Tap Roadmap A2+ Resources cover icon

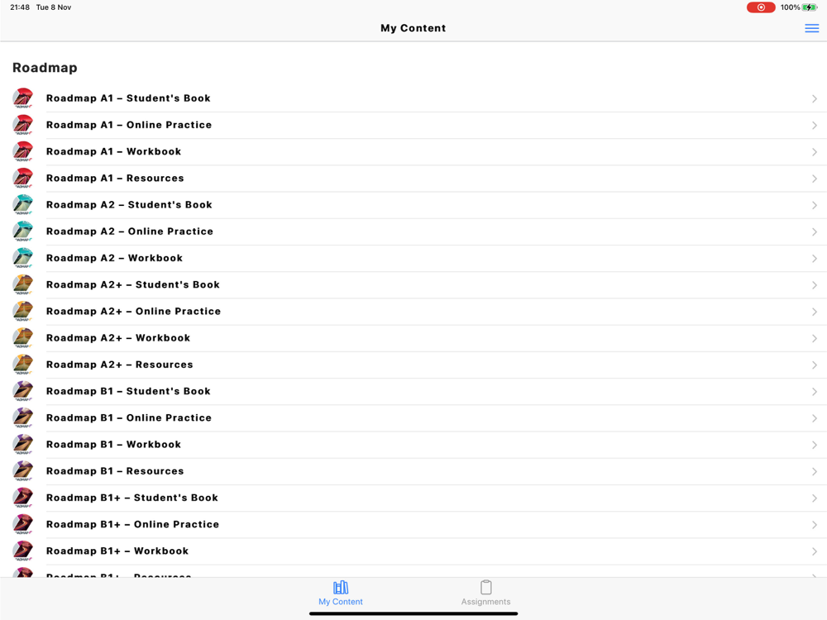(x=22, y=365)
